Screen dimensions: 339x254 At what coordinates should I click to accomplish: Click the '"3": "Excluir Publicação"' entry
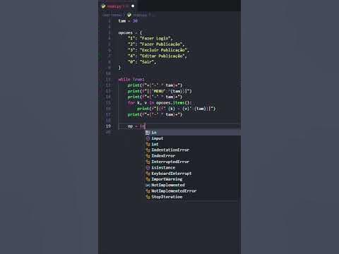[x=158, y=50]
